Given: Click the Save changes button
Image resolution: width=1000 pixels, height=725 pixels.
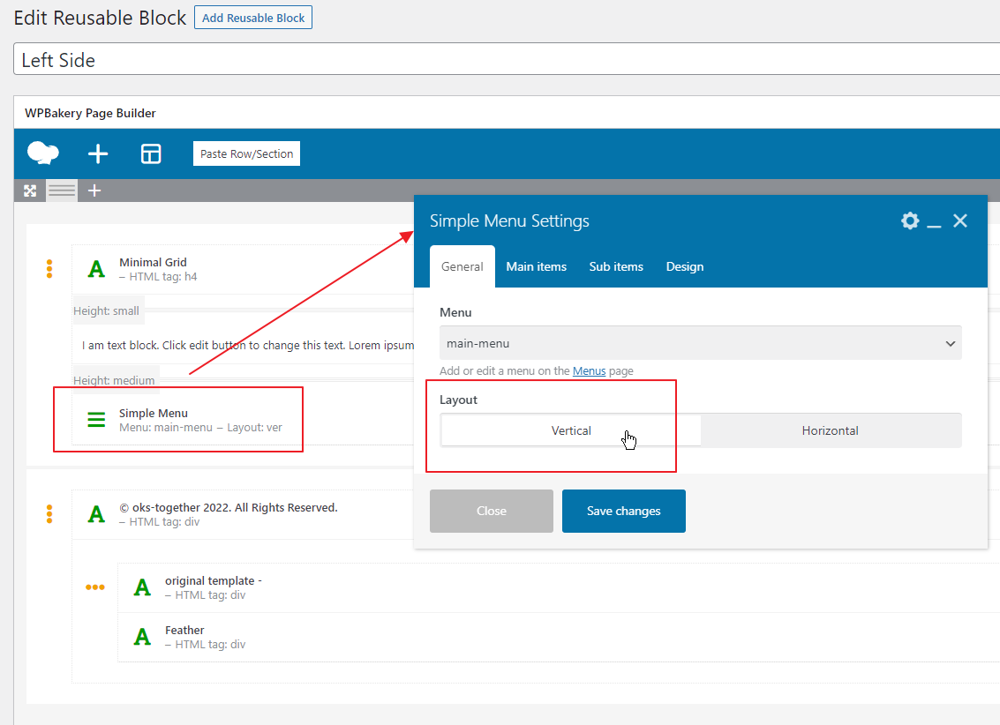Looking at the screenshot, I should click(x=624, y=511).
